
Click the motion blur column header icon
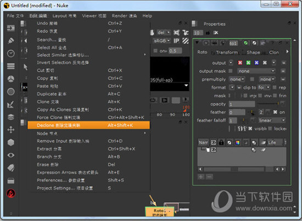(263, 142)
